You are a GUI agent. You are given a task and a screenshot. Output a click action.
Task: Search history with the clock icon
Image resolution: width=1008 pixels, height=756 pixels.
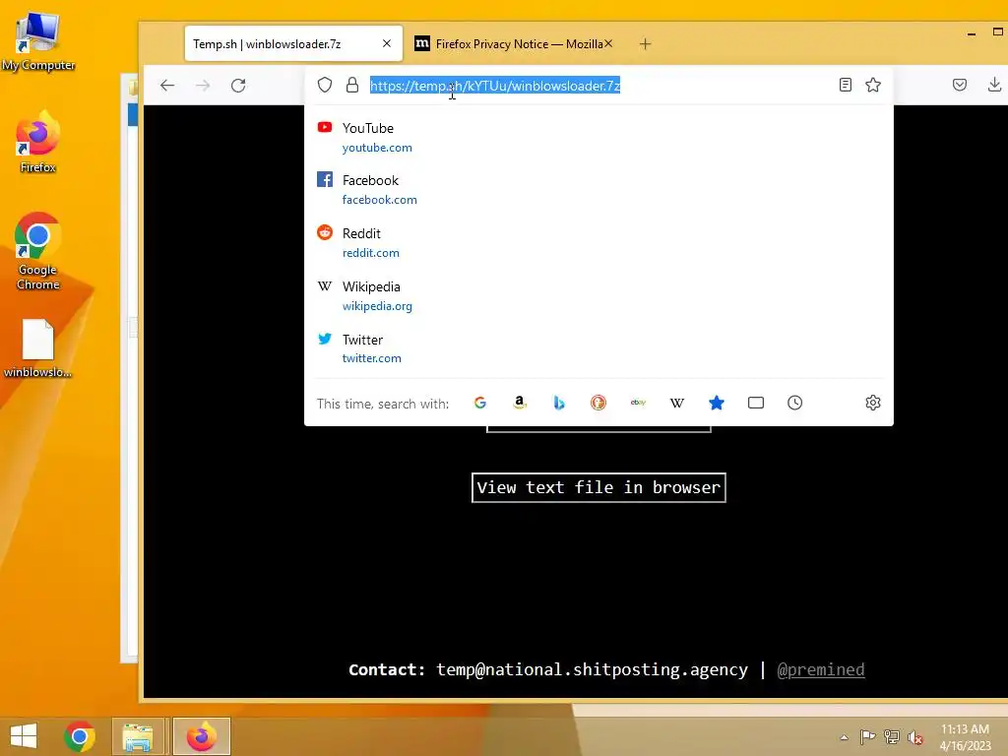[x=795, y=403]
